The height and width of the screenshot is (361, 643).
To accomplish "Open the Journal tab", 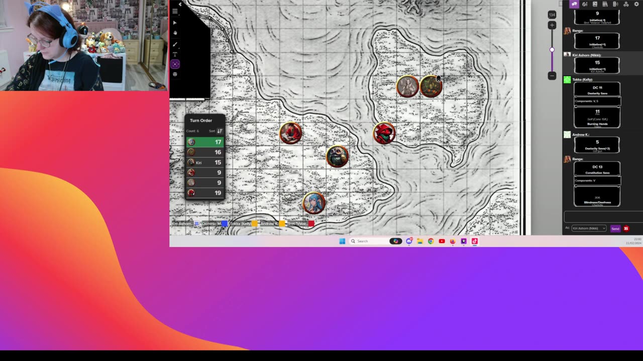I will point(595,4).
